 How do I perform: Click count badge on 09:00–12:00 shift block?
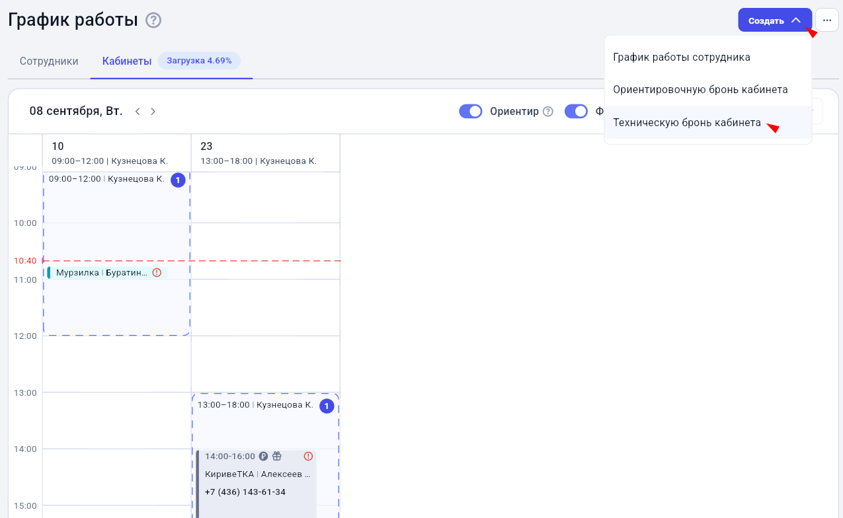[x=178, y=180]
